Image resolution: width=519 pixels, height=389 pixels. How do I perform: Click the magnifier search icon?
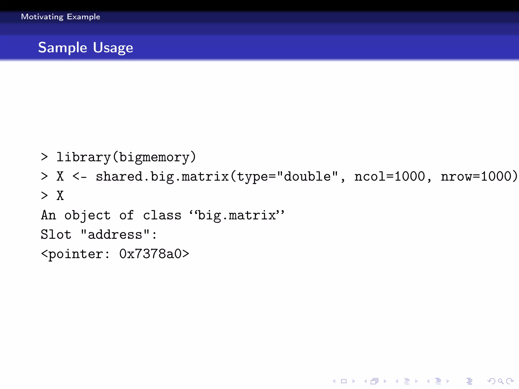point(501,381)
